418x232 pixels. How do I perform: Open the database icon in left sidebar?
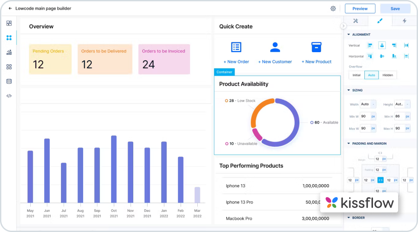pyautogui.click(x=9, y=82)
